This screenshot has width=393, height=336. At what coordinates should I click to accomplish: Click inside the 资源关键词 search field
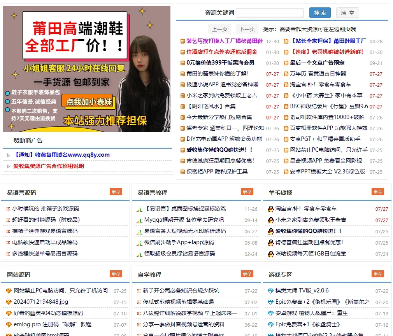click(270, 12)
